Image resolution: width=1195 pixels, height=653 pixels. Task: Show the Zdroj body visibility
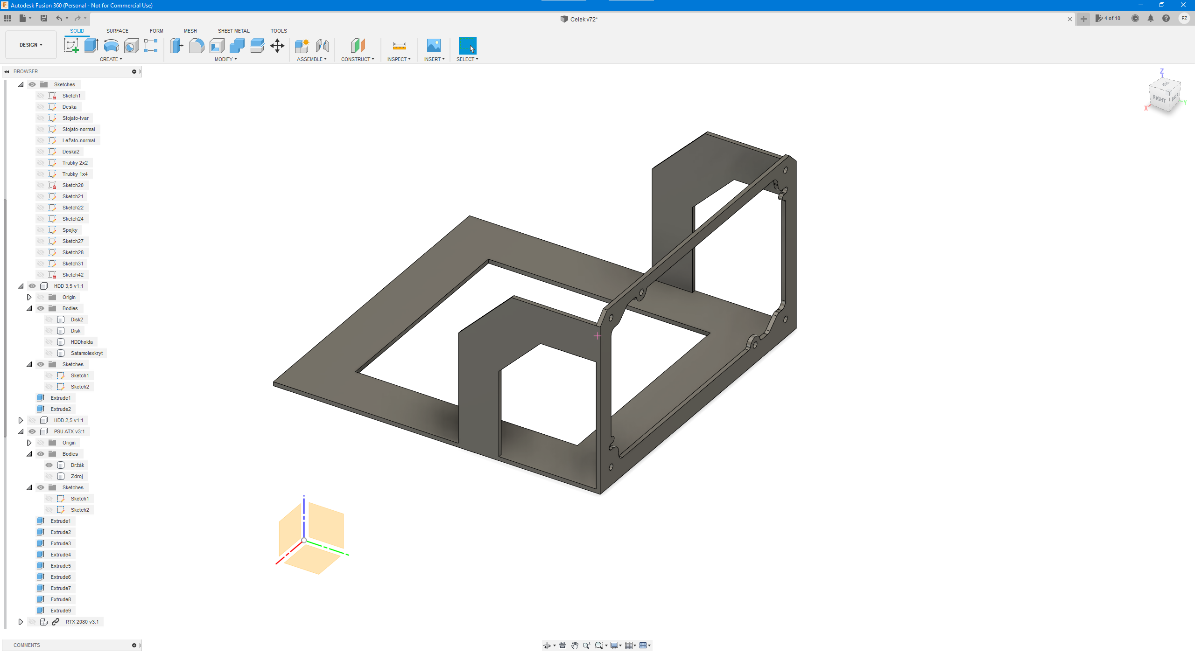[x=49, y=476]
